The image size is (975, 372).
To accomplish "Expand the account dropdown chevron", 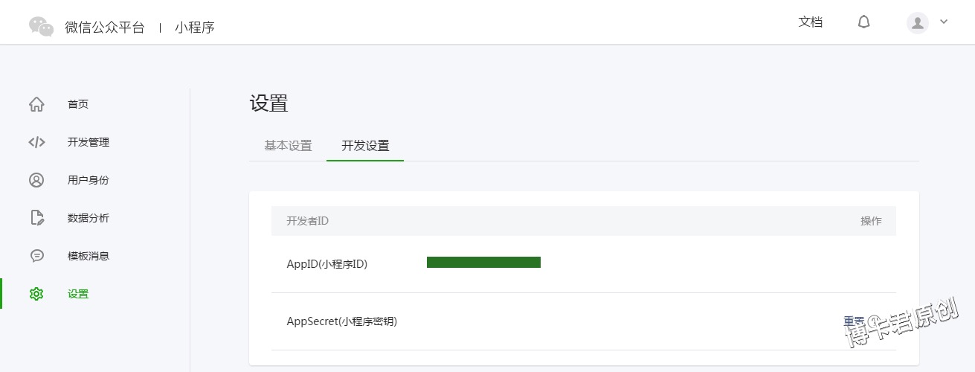I will 944,22.
